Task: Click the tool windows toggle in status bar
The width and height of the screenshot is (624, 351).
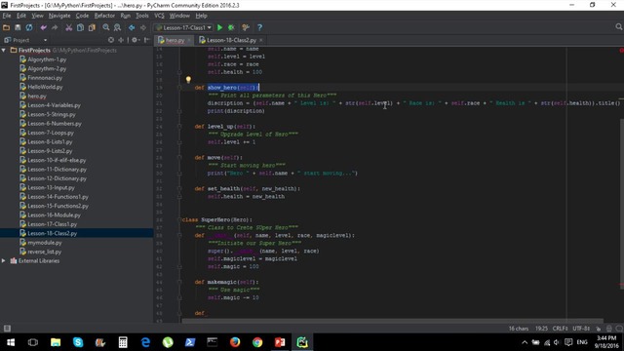Action: 7,329
